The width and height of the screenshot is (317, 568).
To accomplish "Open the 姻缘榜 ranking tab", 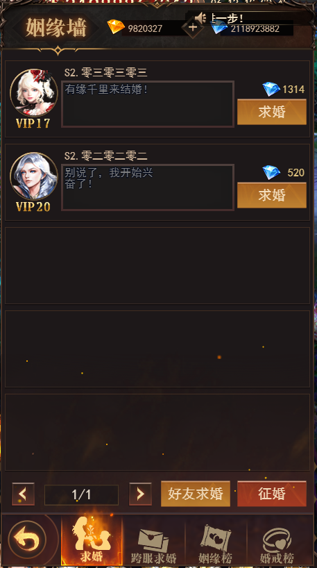I will (216, 540).
